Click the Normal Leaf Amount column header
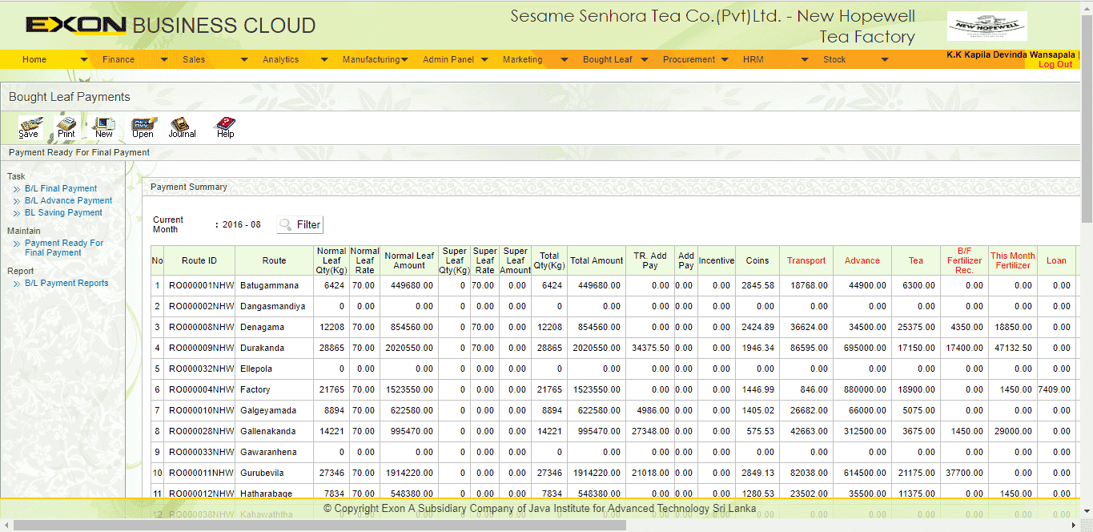The image size is (1093, 532). click(x=409, y=261)
